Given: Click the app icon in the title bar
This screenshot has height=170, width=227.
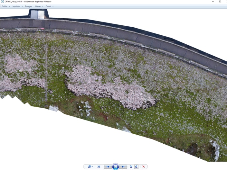Looking at the screenshot, I should click(2, 2).
